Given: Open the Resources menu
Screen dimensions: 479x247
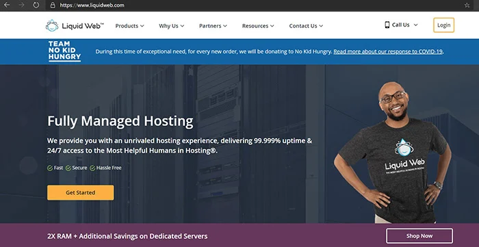Looking at the screenshot, I should point(258,26).
